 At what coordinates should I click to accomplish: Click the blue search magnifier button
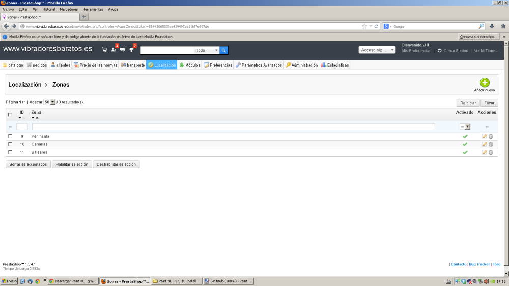tap(223, 50)
